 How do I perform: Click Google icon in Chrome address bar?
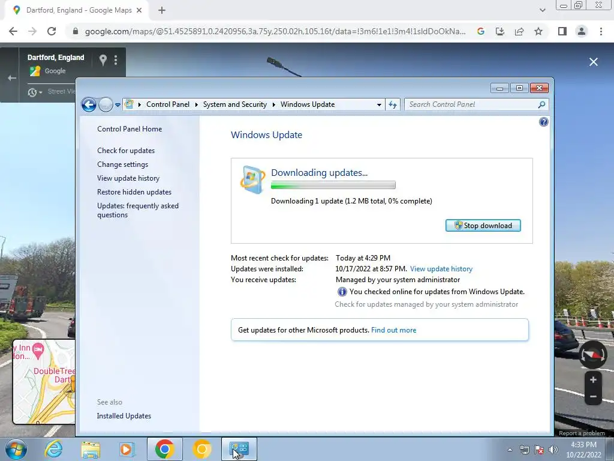point(481,31)
